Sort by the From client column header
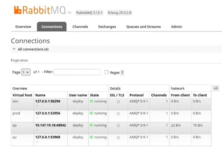This screenshot has width=222, height=149. coord(180,95)
